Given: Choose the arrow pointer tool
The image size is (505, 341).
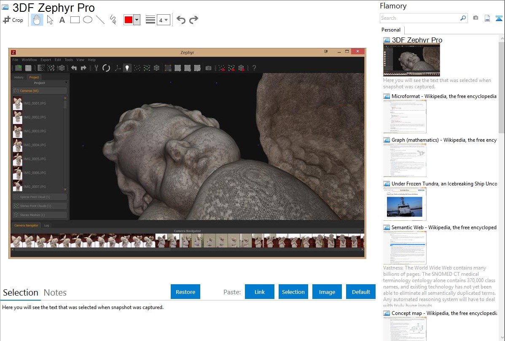Looking at the screenshot, I should pos(50,20).
